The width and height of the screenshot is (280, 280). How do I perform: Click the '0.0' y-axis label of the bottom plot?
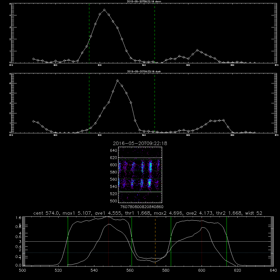click(18, 265)
